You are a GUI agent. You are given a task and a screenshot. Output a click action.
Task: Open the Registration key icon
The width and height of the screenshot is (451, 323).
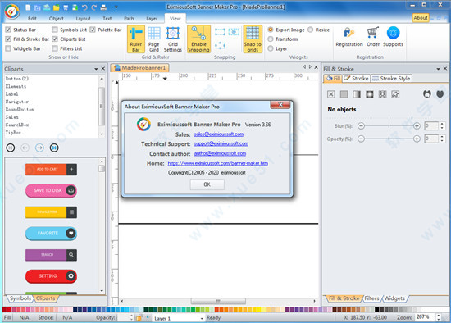(x=348, y=33)
